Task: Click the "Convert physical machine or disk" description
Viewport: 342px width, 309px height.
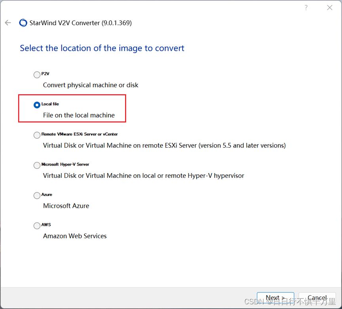Action: [91, 85]
